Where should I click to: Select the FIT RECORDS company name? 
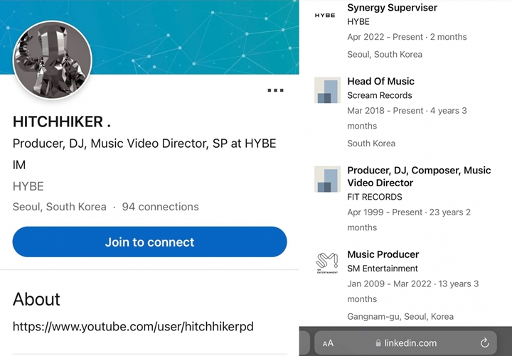(x=375, y=197)
